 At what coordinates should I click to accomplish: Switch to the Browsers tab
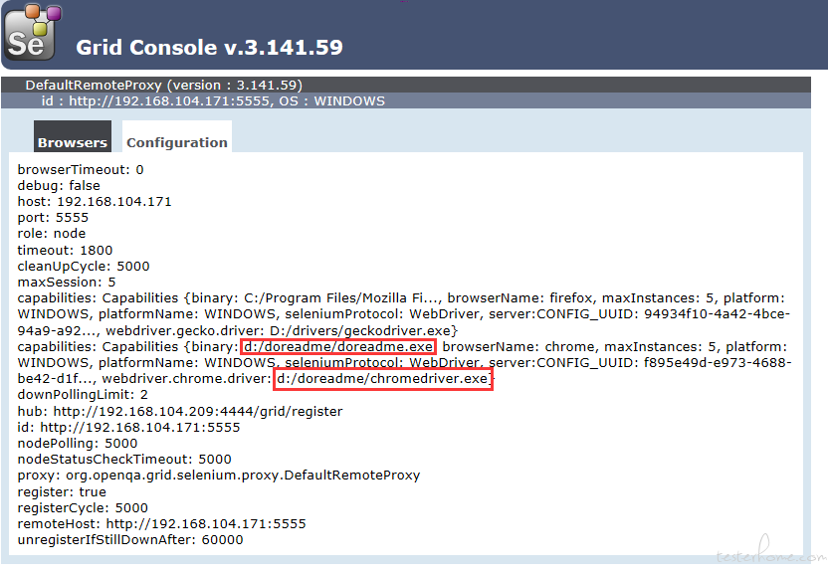pyautogui.click(x=73, y=136)
